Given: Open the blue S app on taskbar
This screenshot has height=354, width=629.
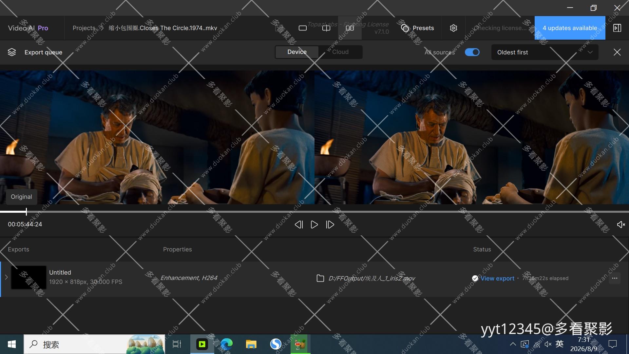Looking at the screenshot, I should click(276, 344).
